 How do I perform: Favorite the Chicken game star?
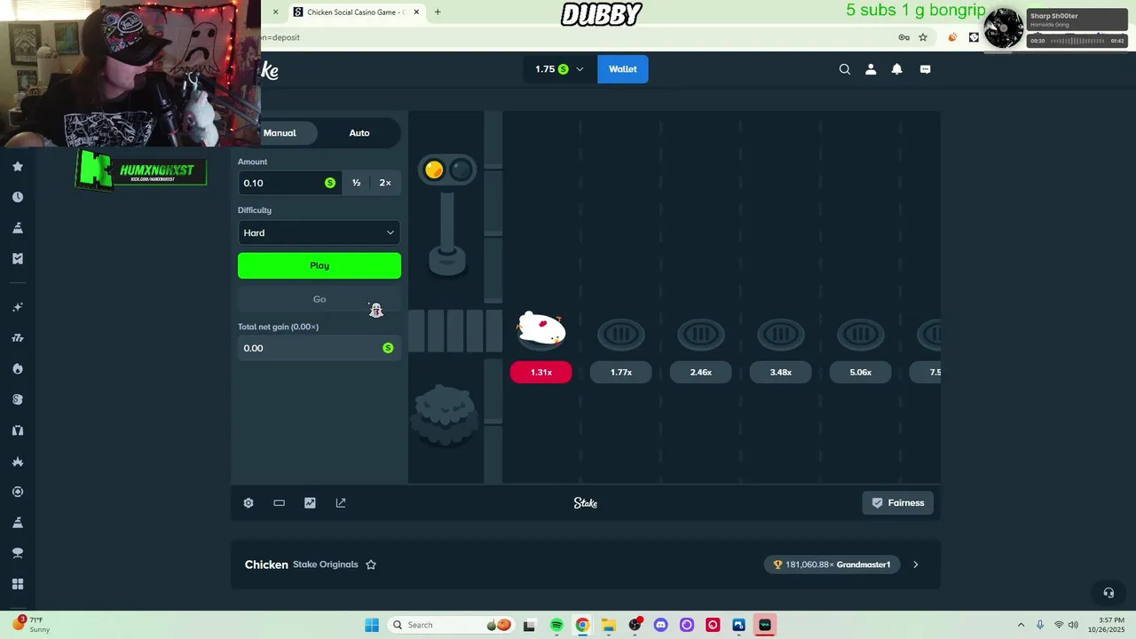coord(371,564)
